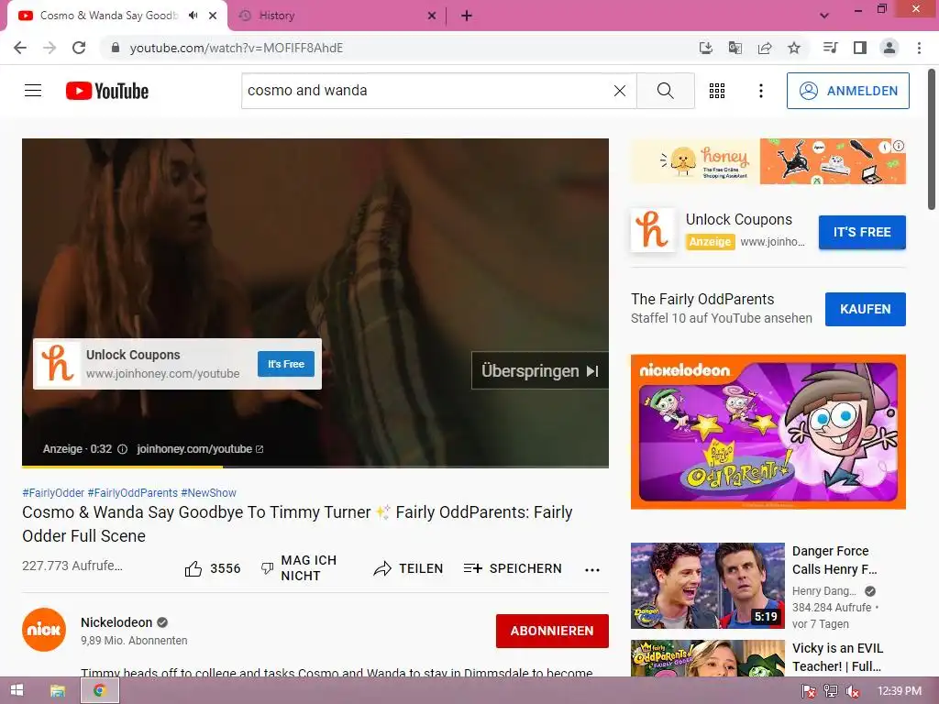Open the Chrome profile avatar
This screenshot has height=704, width=939.
889,48
